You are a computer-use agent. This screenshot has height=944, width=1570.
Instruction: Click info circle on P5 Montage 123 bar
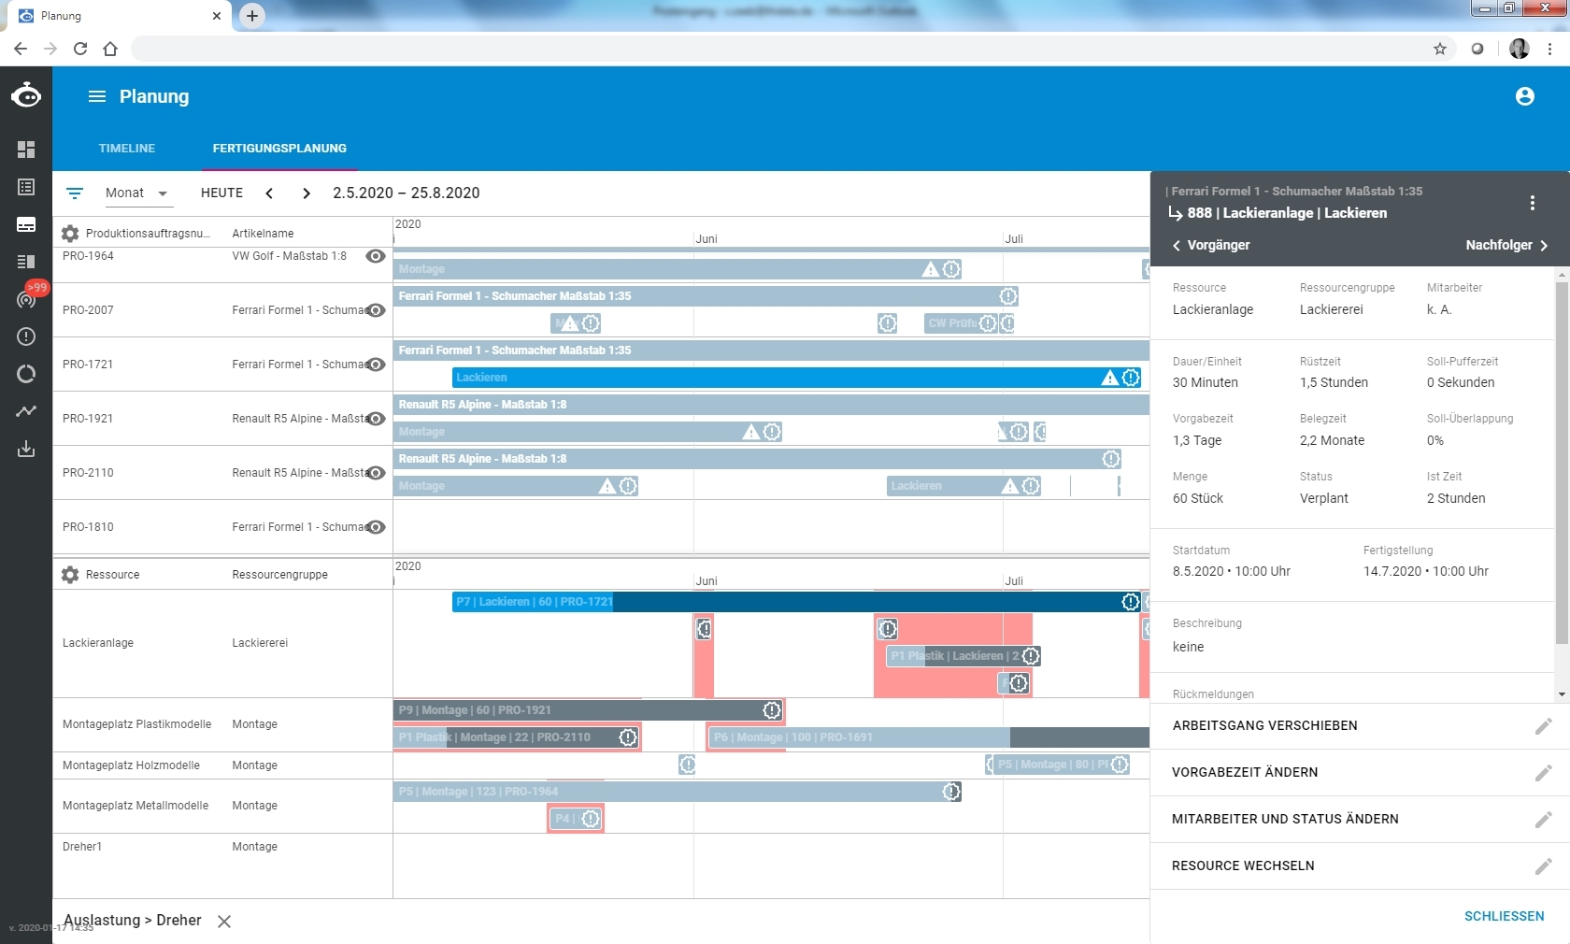tap(951, 792)
